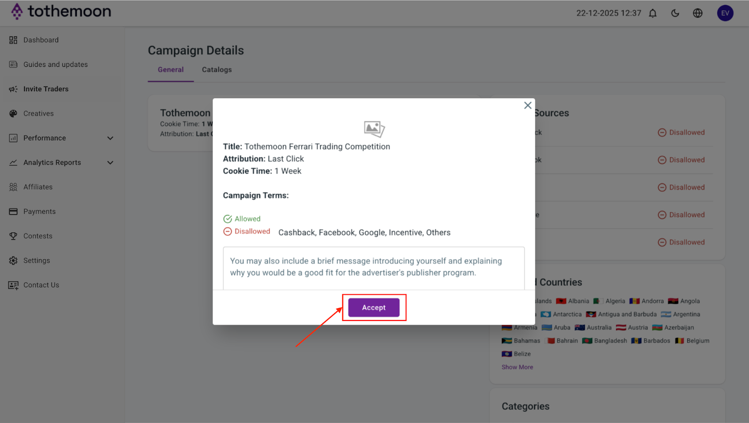
Task: Click the placeholder image icon in dialog
Action: coord(374,129)
